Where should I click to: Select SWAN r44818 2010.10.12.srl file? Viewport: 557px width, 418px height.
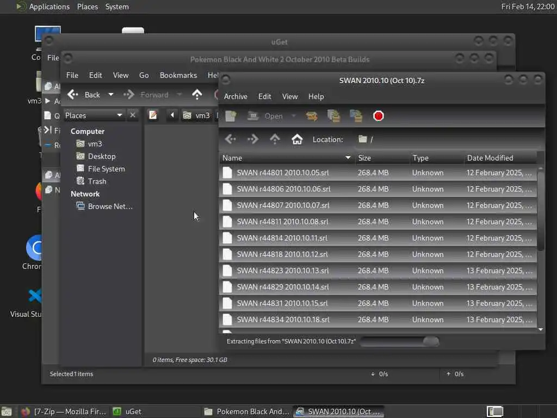pos(377,255)
